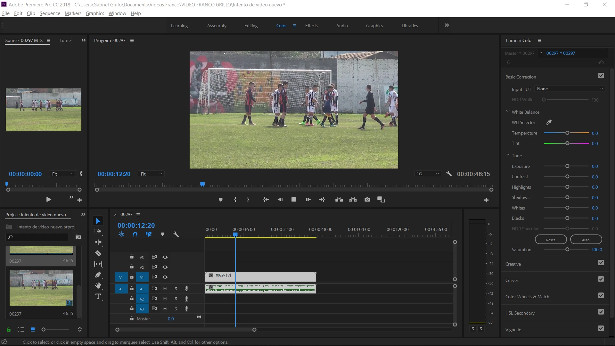Open the Sequence menu
Image resolution: width=615 pixels, height=346 pixels.
[x=50, y=13]
